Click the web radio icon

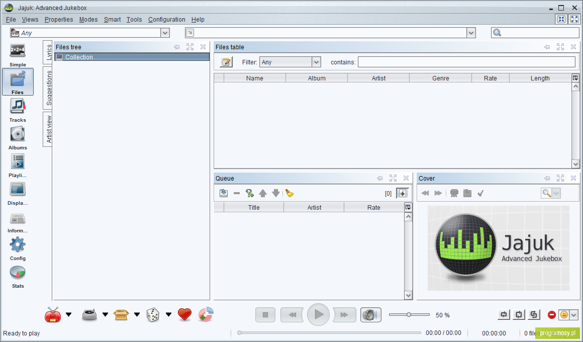coord(53,315)
